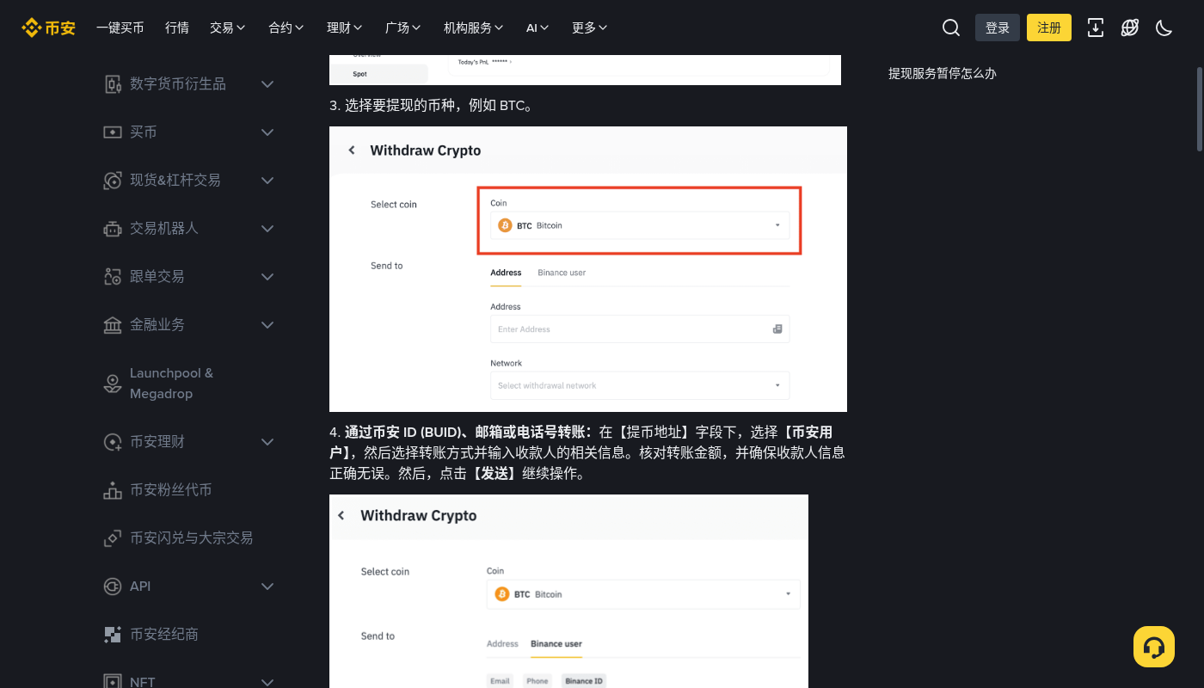Click the 币安理财 sidebar icon
Image resolution: width=1204 pixels, height=688 pixels.
[x=113, y=442]
